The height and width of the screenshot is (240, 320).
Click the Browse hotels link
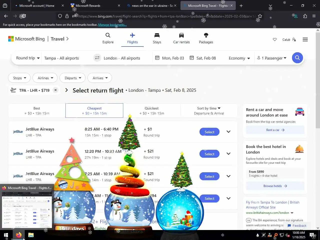(275, 186)
